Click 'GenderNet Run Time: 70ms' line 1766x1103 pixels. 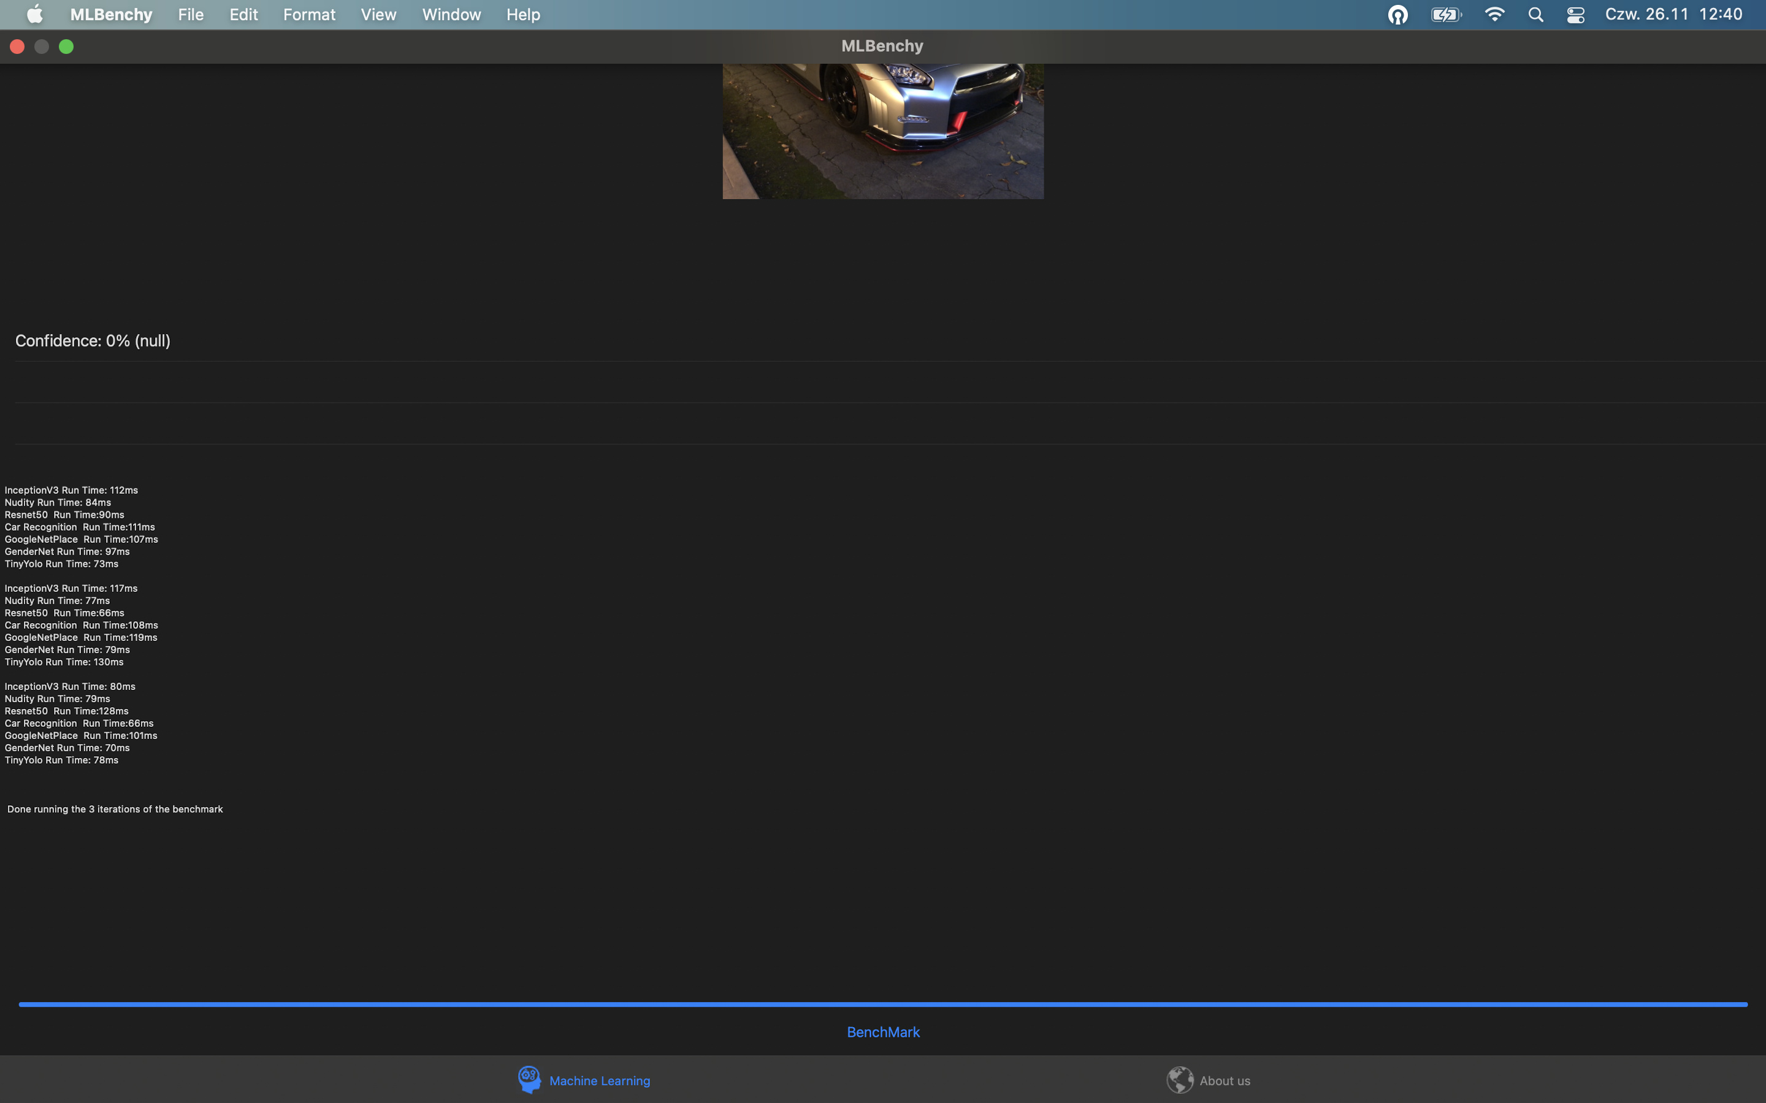(67, 748)
